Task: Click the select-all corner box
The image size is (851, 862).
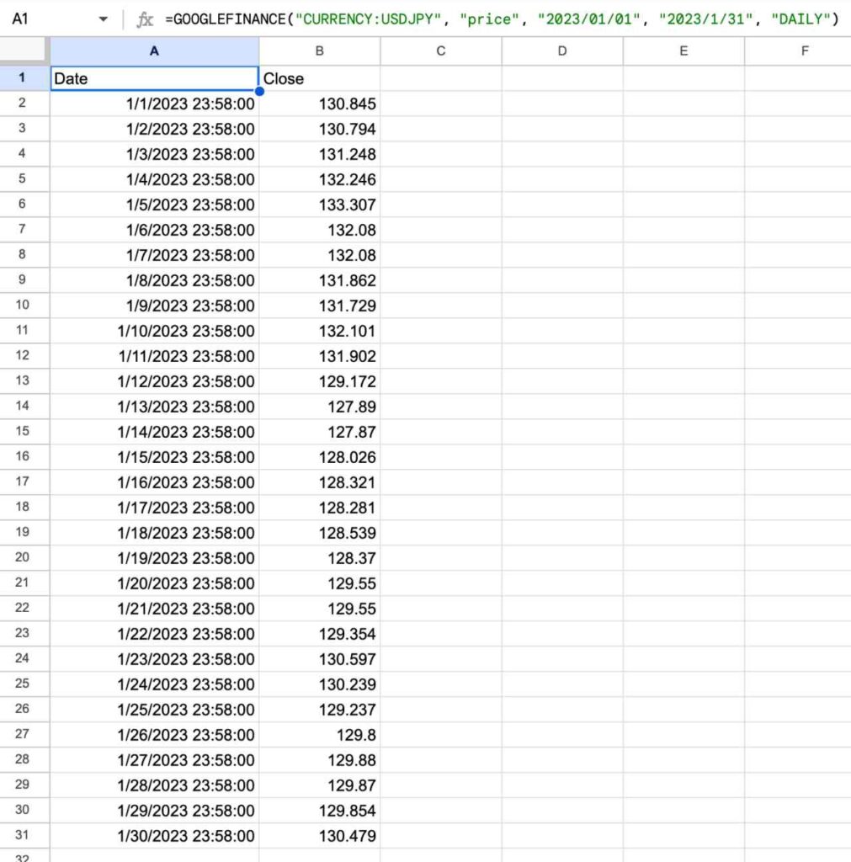Action: pos(24,51)
